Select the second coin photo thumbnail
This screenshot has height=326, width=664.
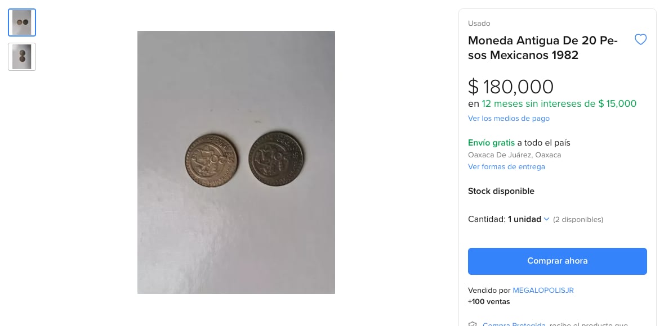[x=22, y=57]
